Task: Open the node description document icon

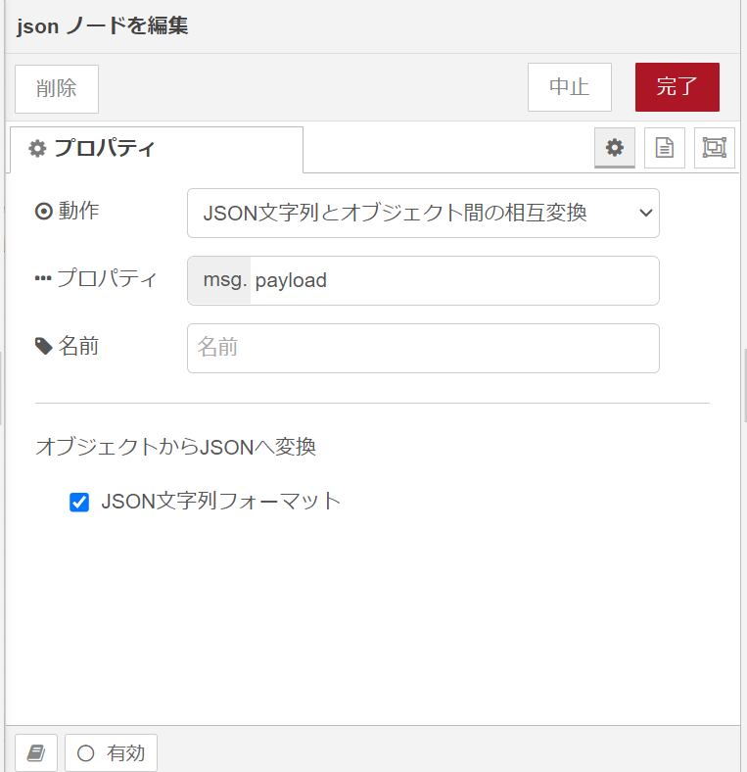Action: pos(665,148)
